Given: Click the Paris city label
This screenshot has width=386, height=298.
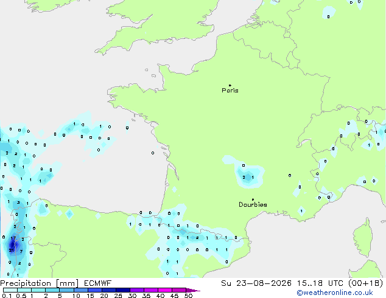Looking at the screenshot, I should pyautogui.click(x=230, y=91).
